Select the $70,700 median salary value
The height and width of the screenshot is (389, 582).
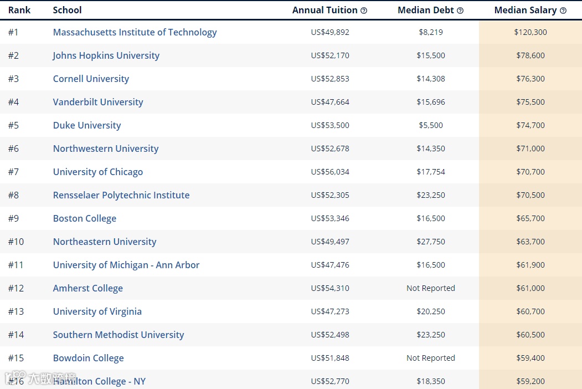531,172
